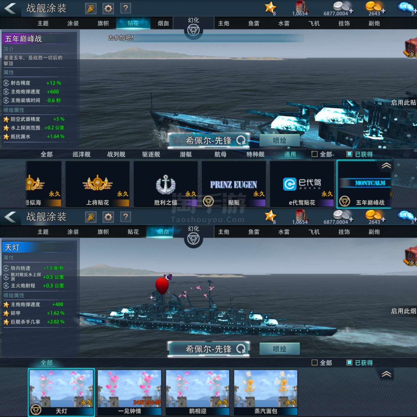Open the 希佩尔-先锋 ship selector on the 五年巅峰战 screen
Viewport: 417px width, 417px height.
coord(209,140)
